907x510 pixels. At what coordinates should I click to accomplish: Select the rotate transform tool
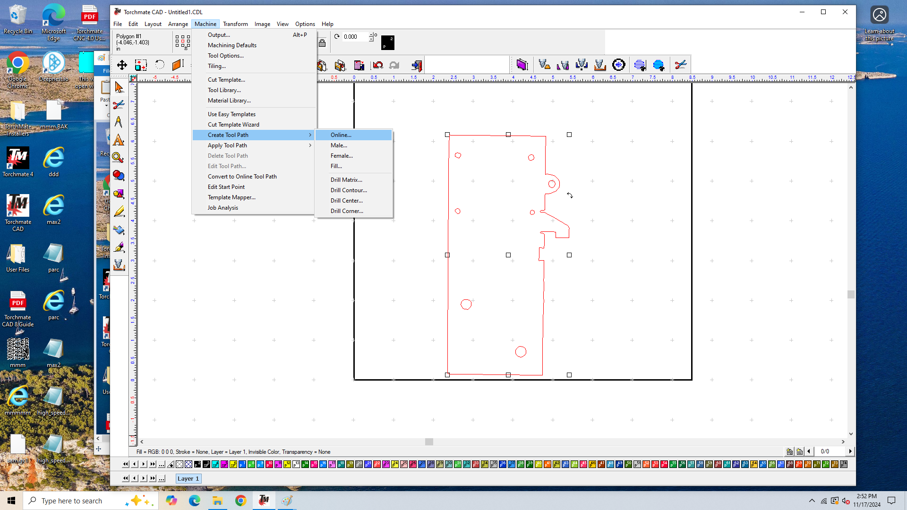[x=160, y=65]
